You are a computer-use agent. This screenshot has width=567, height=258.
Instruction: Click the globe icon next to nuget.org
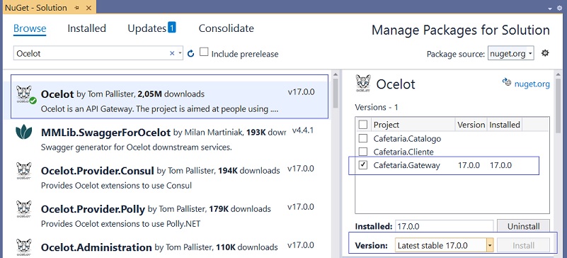[x=507, y=82]
